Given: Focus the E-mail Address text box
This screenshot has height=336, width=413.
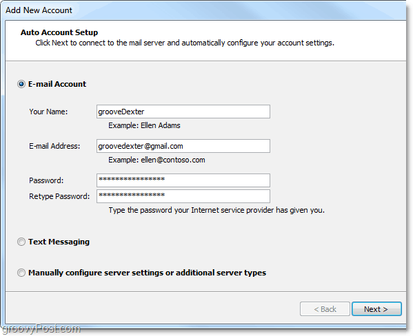Looking at the screenshot, I should 183,146.
